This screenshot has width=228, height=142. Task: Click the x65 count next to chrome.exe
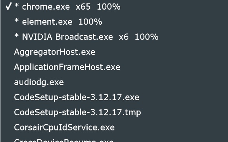click(83, 7)
